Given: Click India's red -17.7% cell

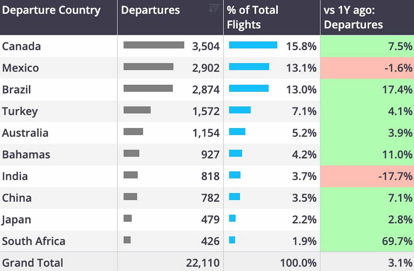Looking at the screenshot, I should [367, 176].
